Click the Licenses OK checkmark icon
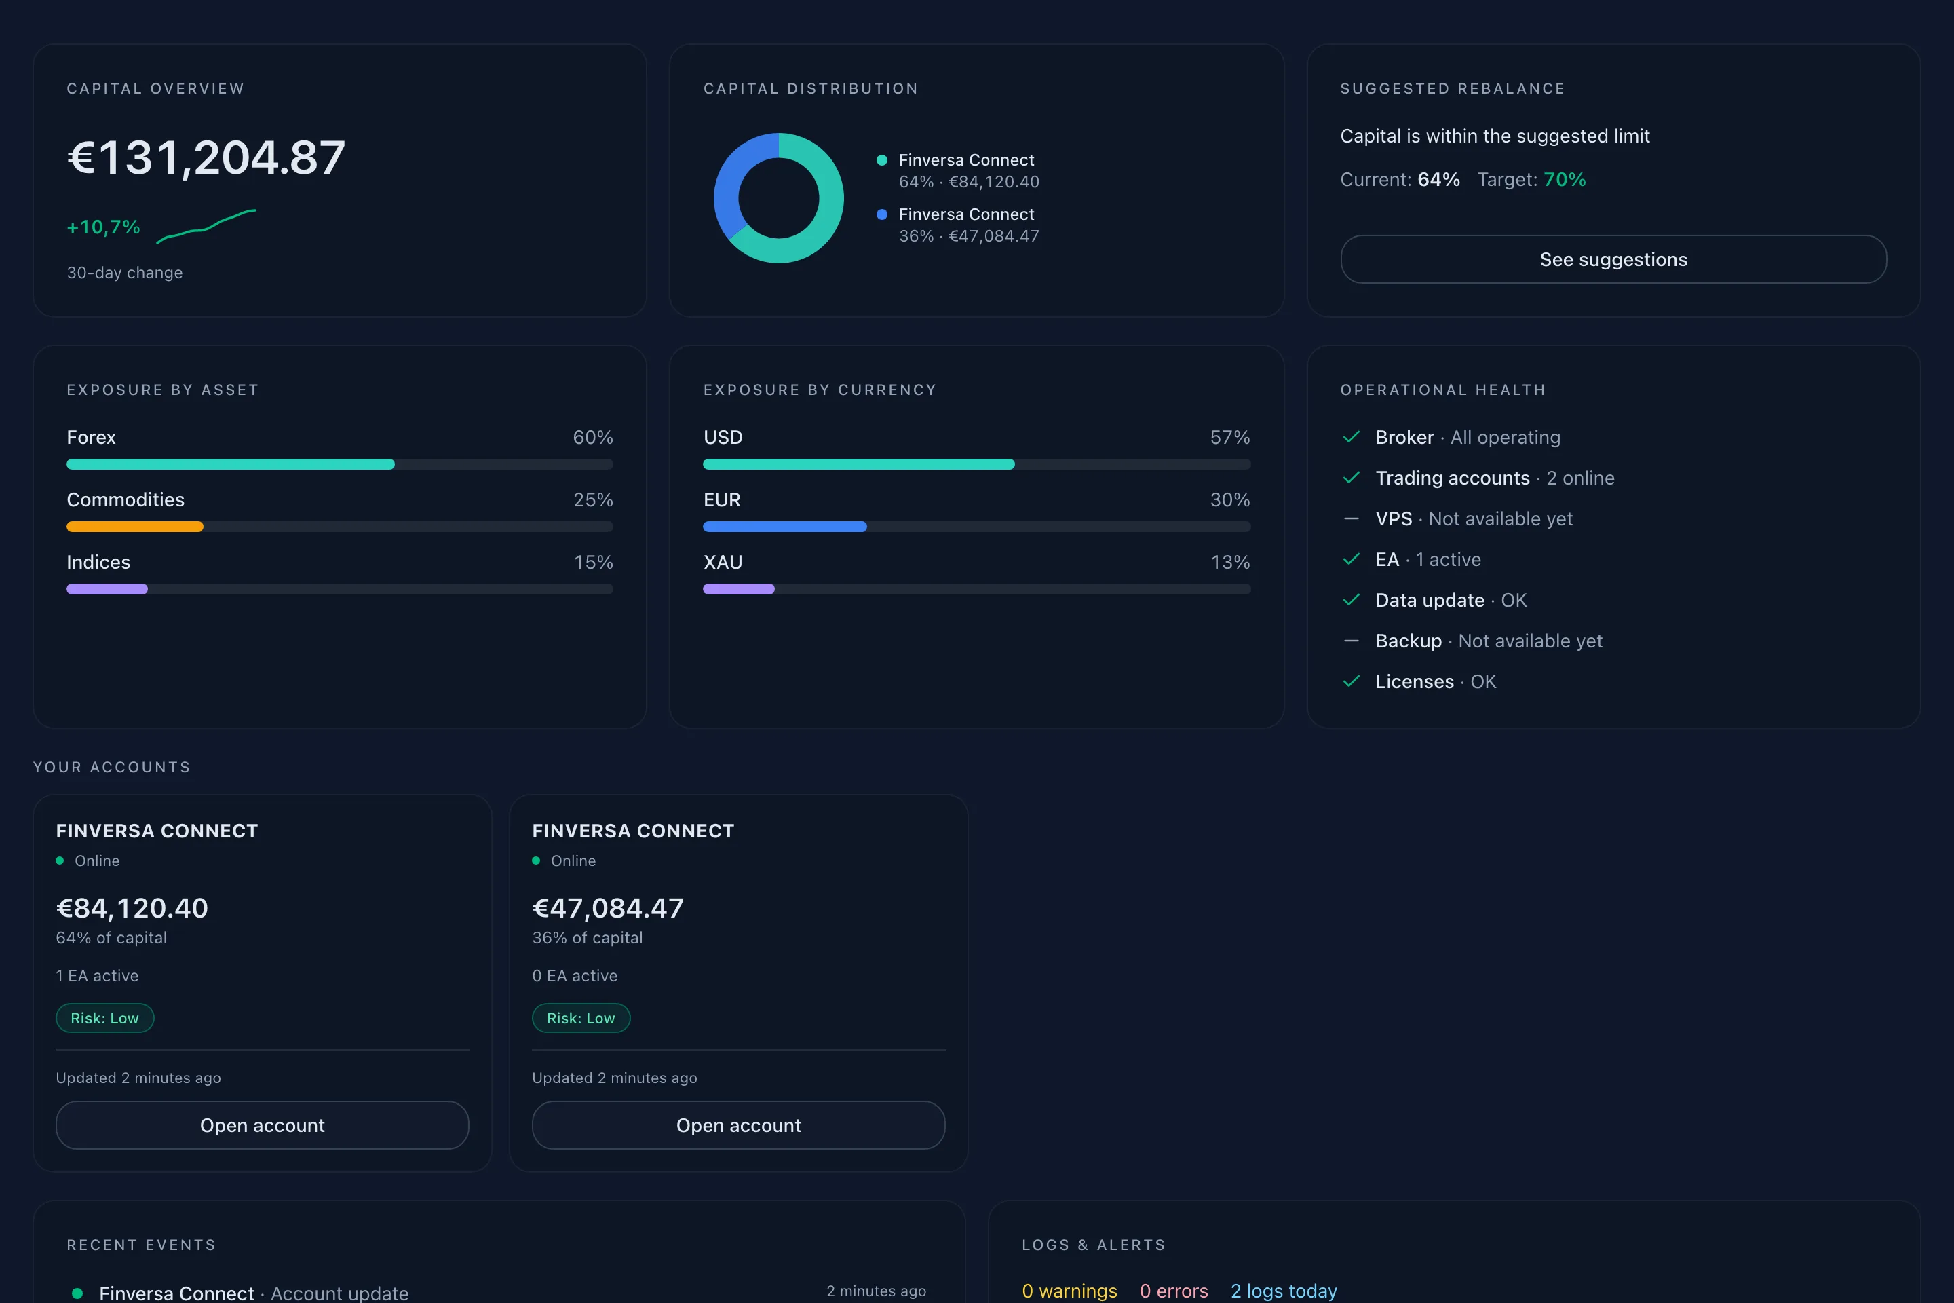1954x1303 pixels. click(x=1351, y=681)
